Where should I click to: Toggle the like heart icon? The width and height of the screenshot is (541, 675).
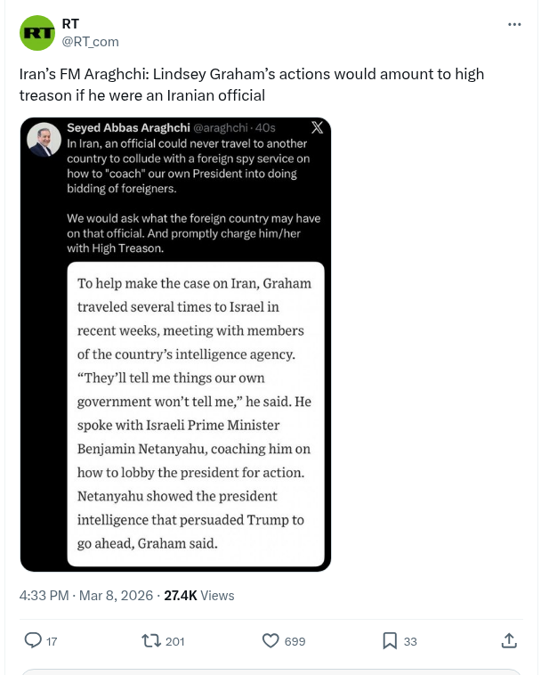pos(270,640)
